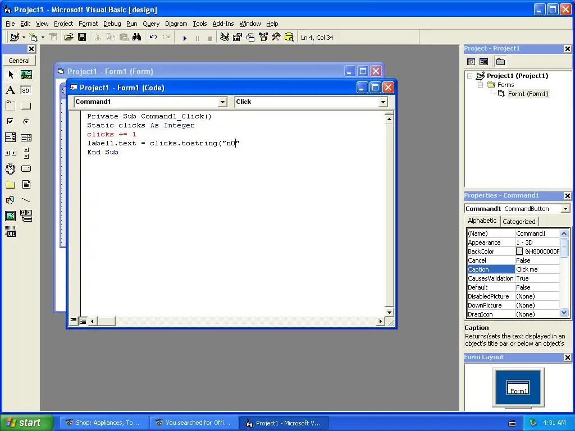The image size is (575, 431).
Task: Click the Save Project floppy icon
Action: coord(82,37)
